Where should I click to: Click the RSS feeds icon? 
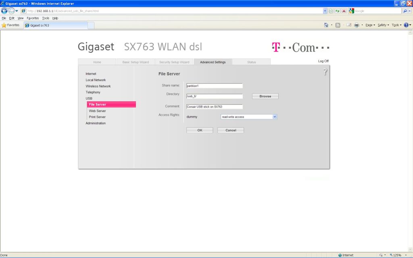pos(338,25)
